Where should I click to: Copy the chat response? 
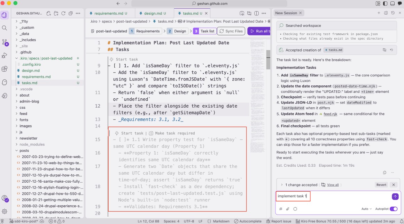point(385,173)
